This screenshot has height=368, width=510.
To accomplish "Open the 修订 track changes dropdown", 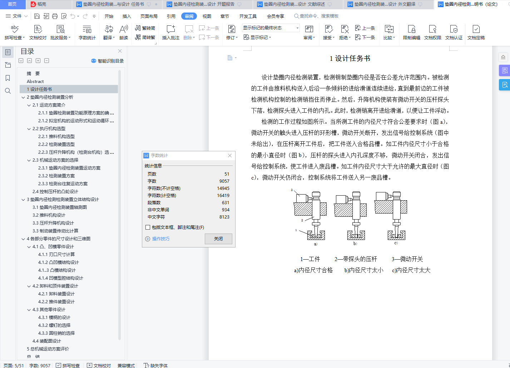I will point(237,38).
